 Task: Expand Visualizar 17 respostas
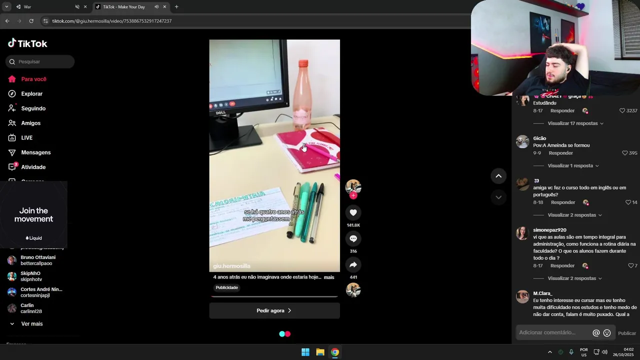pos(575,123)
